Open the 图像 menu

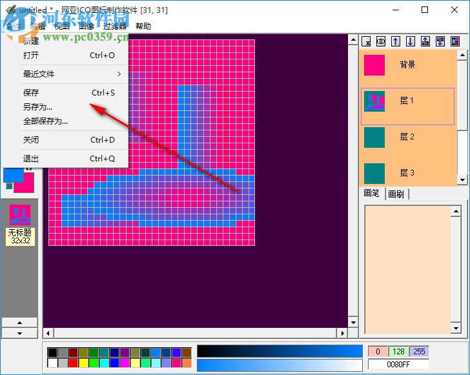tap(87, 26)
